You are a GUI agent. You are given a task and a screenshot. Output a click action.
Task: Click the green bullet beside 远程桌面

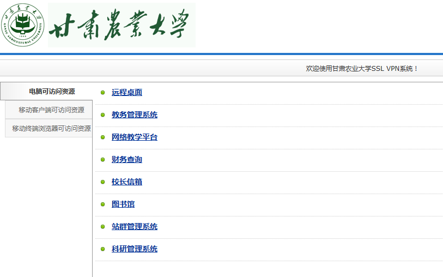coord(103,93)
